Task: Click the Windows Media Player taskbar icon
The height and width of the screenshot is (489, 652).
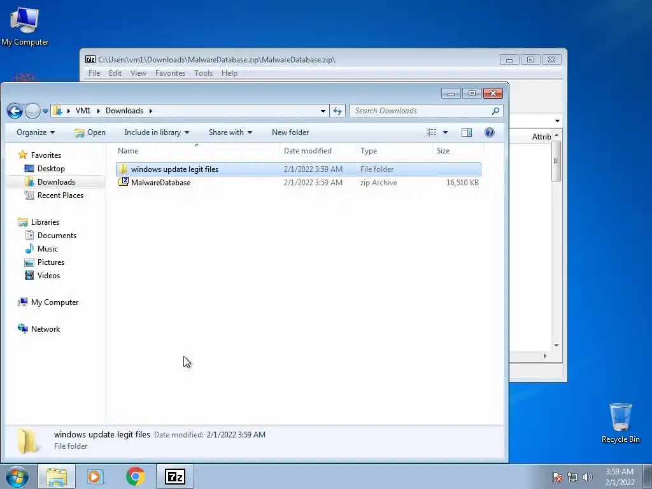Action: (x=96, y=476)
